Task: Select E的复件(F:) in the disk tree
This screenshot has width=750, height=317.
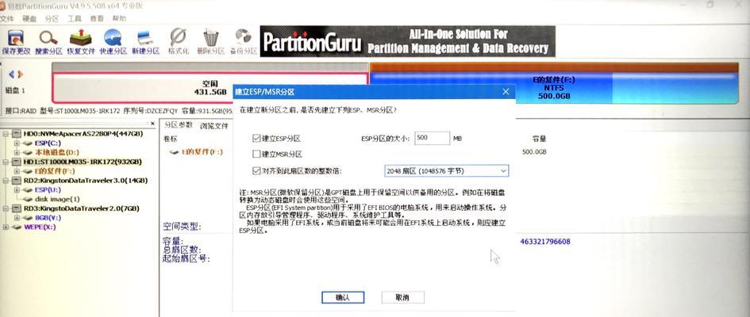Action: pos(55,171)
